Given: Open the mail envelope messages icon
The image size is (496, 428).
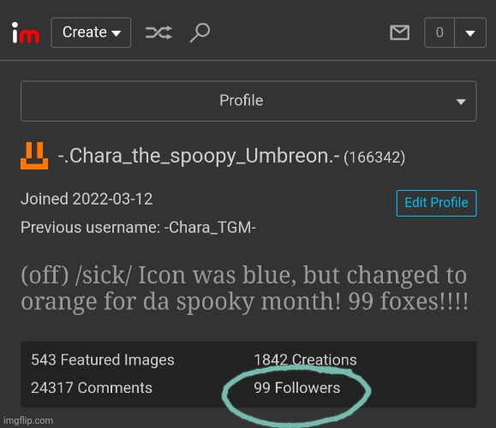Looking at the screenshot, I should point(399,33).
